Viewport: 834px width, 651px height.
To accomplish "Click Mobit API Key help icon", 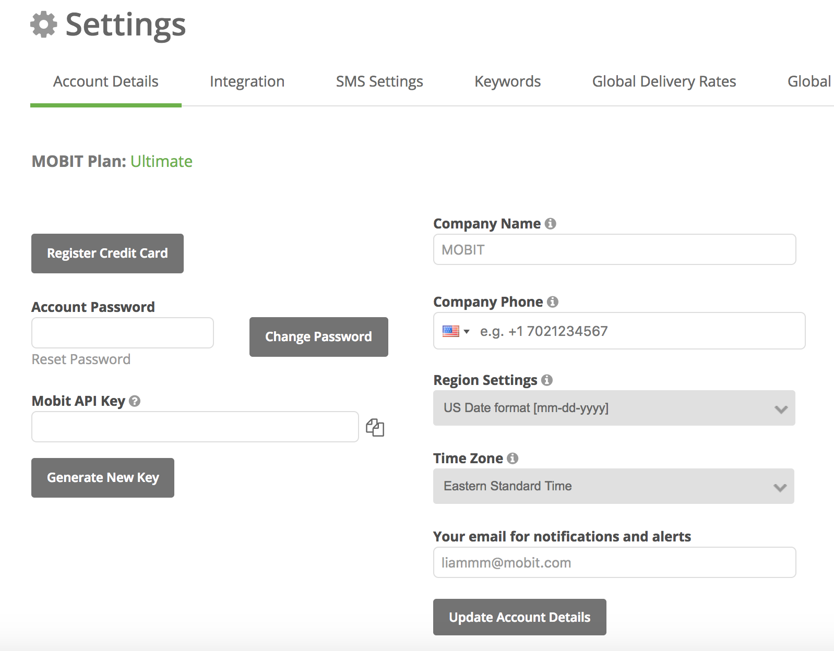I will tap(135, 401).
